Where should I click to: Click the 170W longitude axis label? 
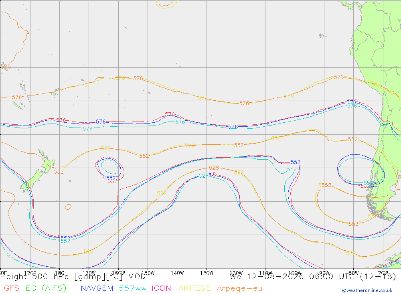pyautogui.click(x=89, y=273)
